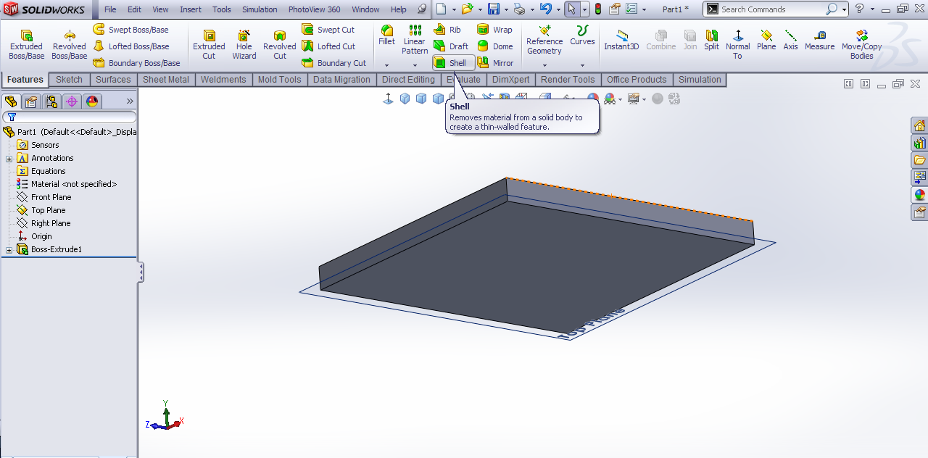
Task: Expand the Annotations tree node
Action: (x=9, y=158)
